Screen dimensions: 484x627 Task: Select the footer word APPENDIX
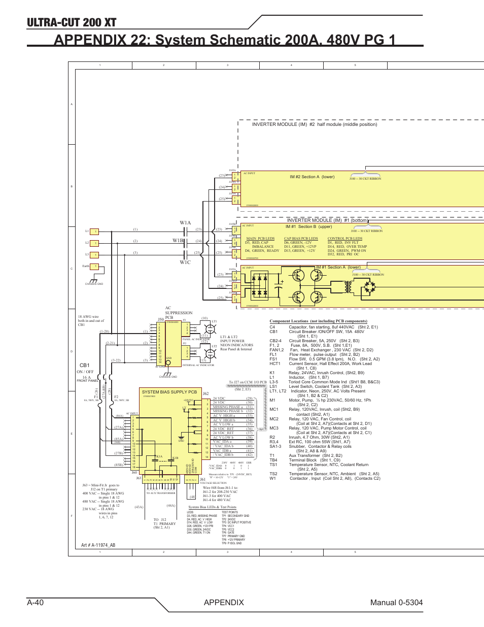point(224,602)
